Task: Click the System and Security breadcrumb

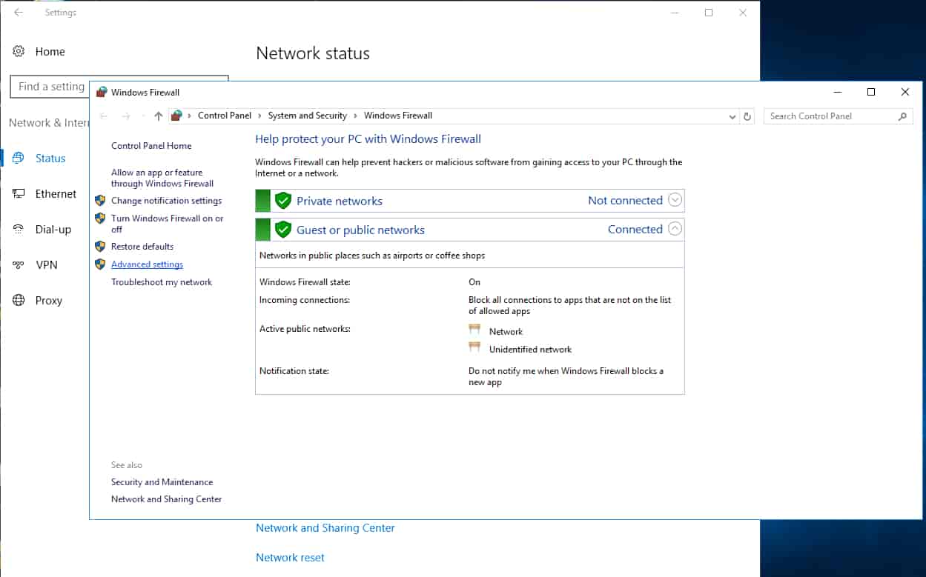Action: (x=308, y=116)
